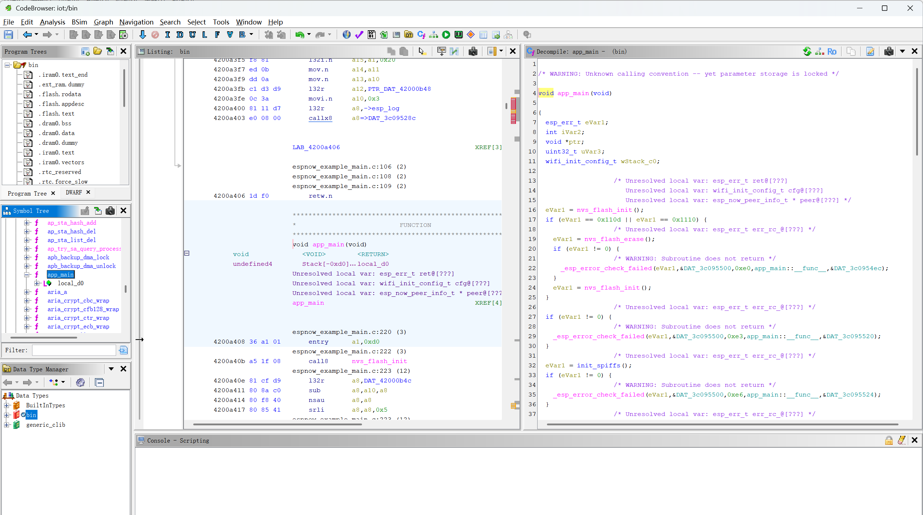
Task: Collapse the app_main node in Symbol Tree
Action: 27,274
